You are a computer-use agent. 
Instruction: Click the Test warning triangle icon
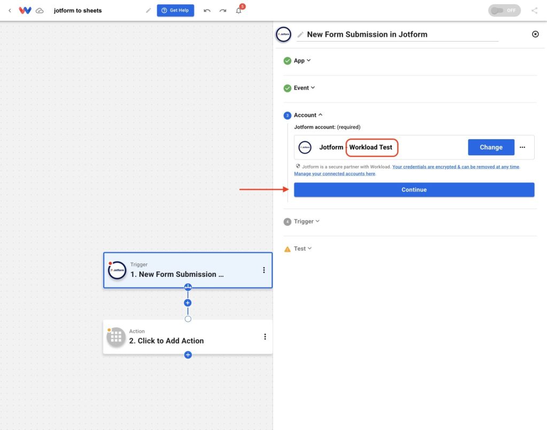pos(287,249)
